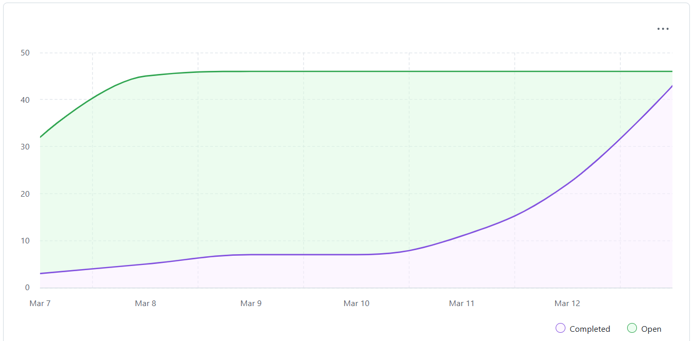Select the 30 y-axis label
This screenshot has width=693, height=341.
point(25,147)
